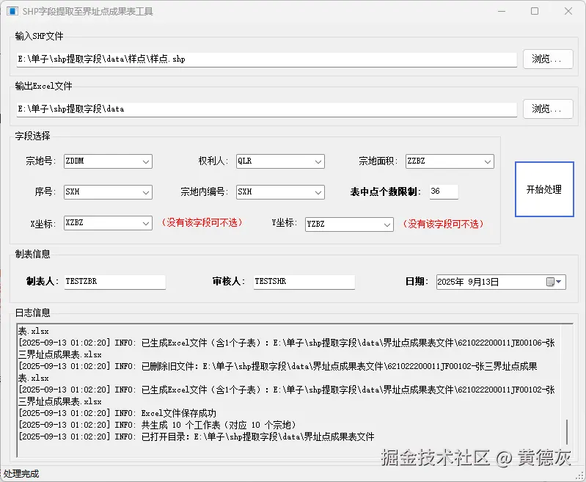Click the '日志信息' group label

pos(32,313)
